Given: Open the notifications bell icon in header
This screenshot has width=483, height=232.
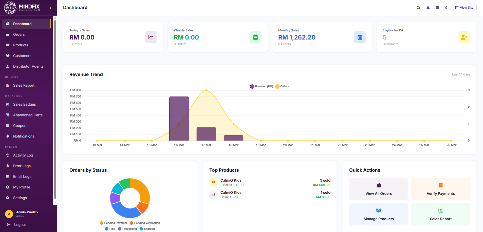Looking at the screenshot, I should 428,8.
